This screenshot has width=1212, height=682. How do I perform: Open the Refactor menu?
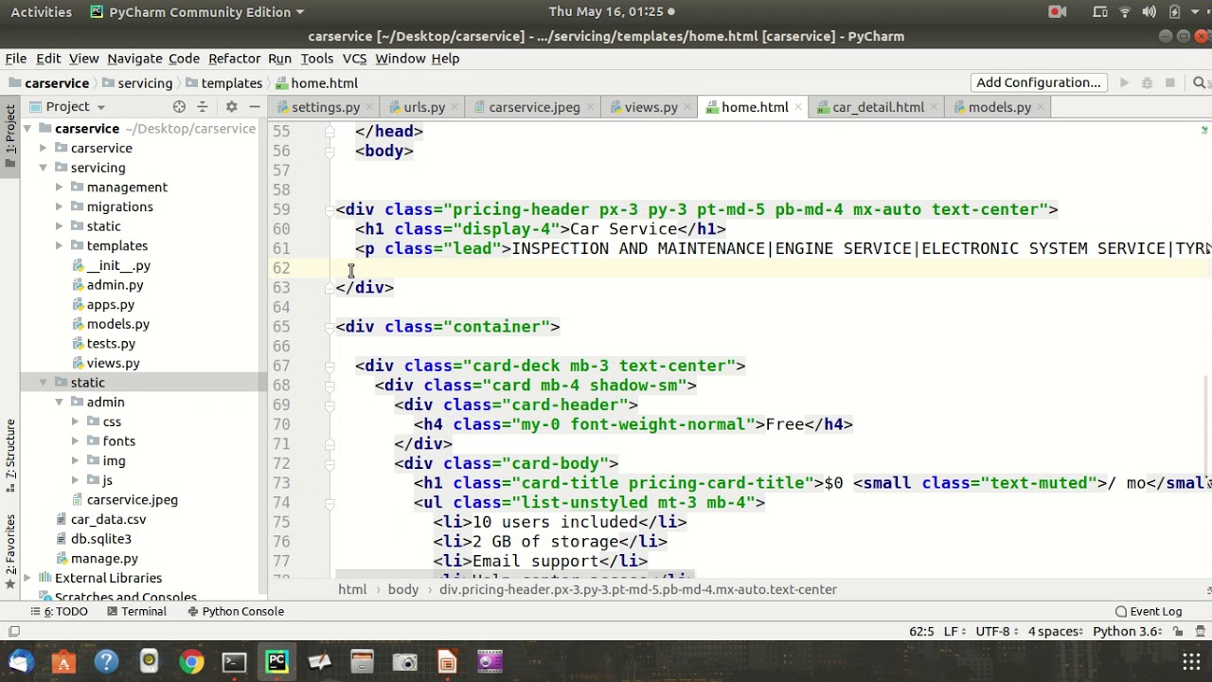pyautogui.click(x=234, y=59)
